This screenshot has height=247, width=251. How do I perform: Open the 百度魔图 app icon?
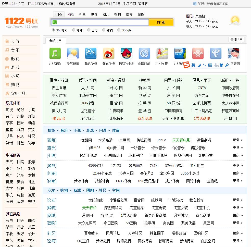click(x=234, y=54)
